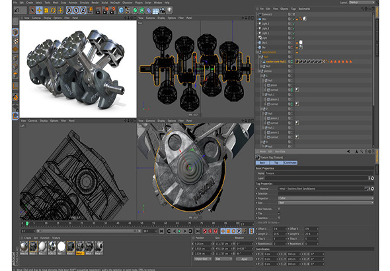Select Sky.1 in the Object Manager
Image resolution: width=390 pixels, height=271 pixels.
coord(264,43)
